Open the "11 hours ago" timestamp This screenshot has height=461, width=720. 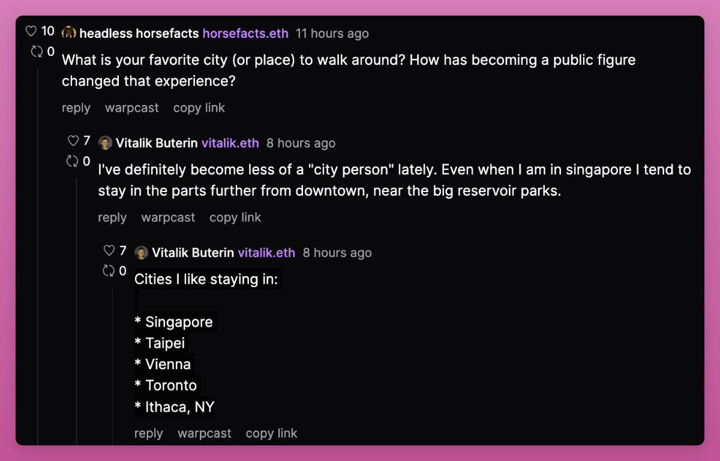click(332, 33)
